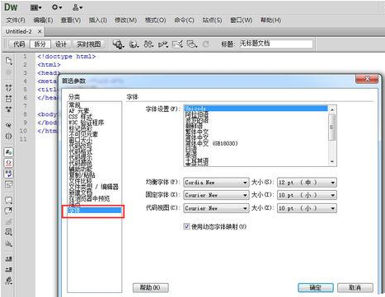385x297 pixels.
Task: Click the W3C validation icon
Action: [x=163, y=44]
